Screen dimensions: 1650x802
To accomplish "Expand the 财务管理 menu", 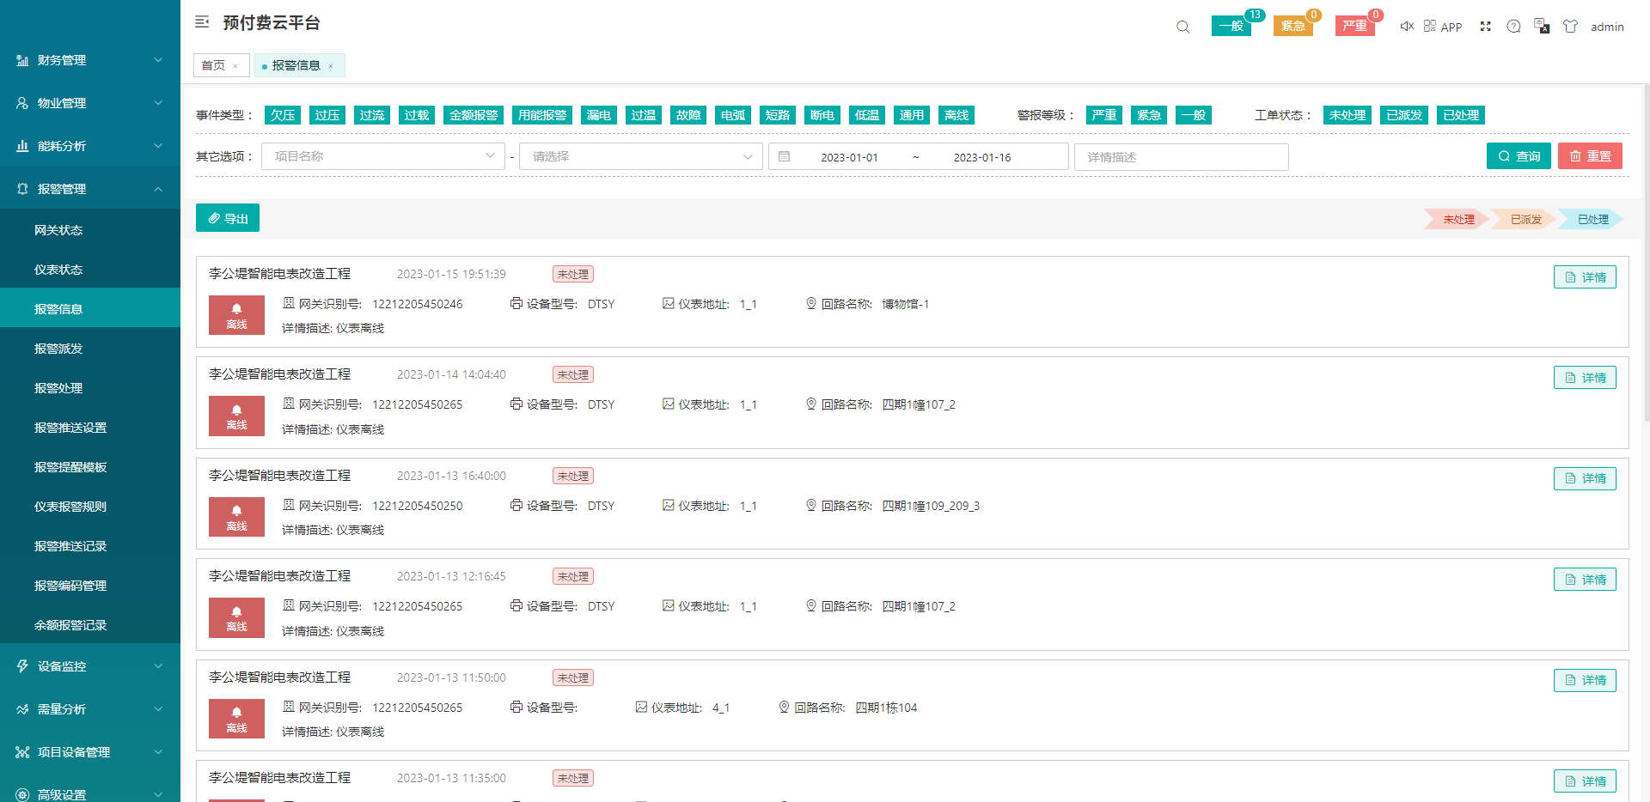I will tap(90, 60).
